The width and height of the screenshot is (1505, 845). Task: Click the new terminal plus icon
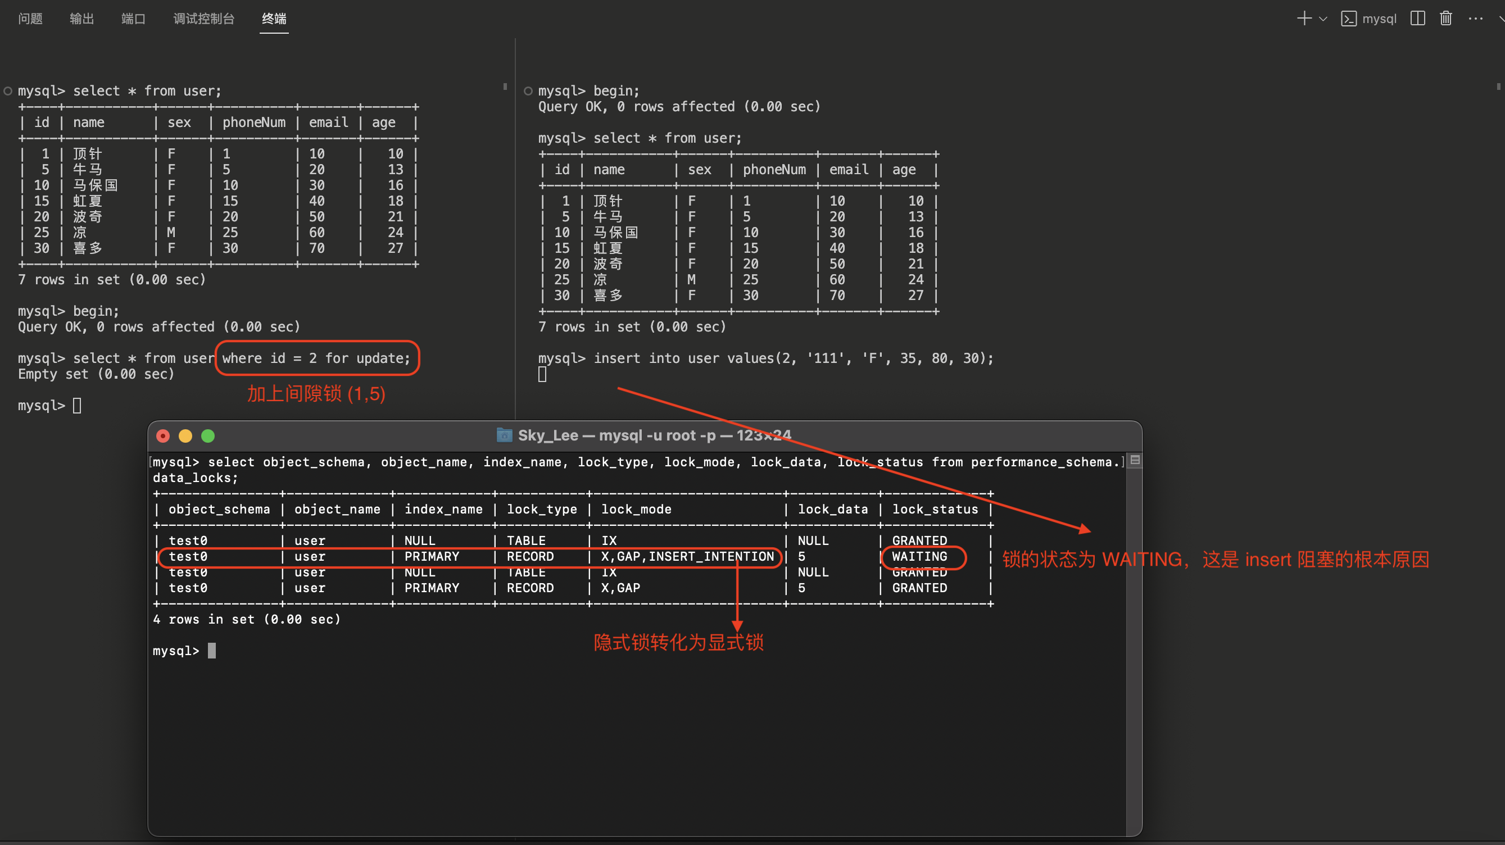[1303, 19]
